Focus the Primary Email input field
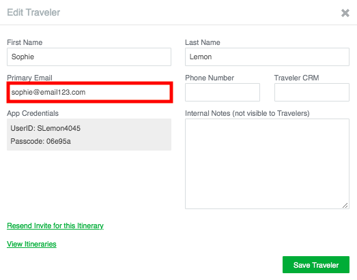The width and height of the screenshot is (357, 280). tap(89, 92)
